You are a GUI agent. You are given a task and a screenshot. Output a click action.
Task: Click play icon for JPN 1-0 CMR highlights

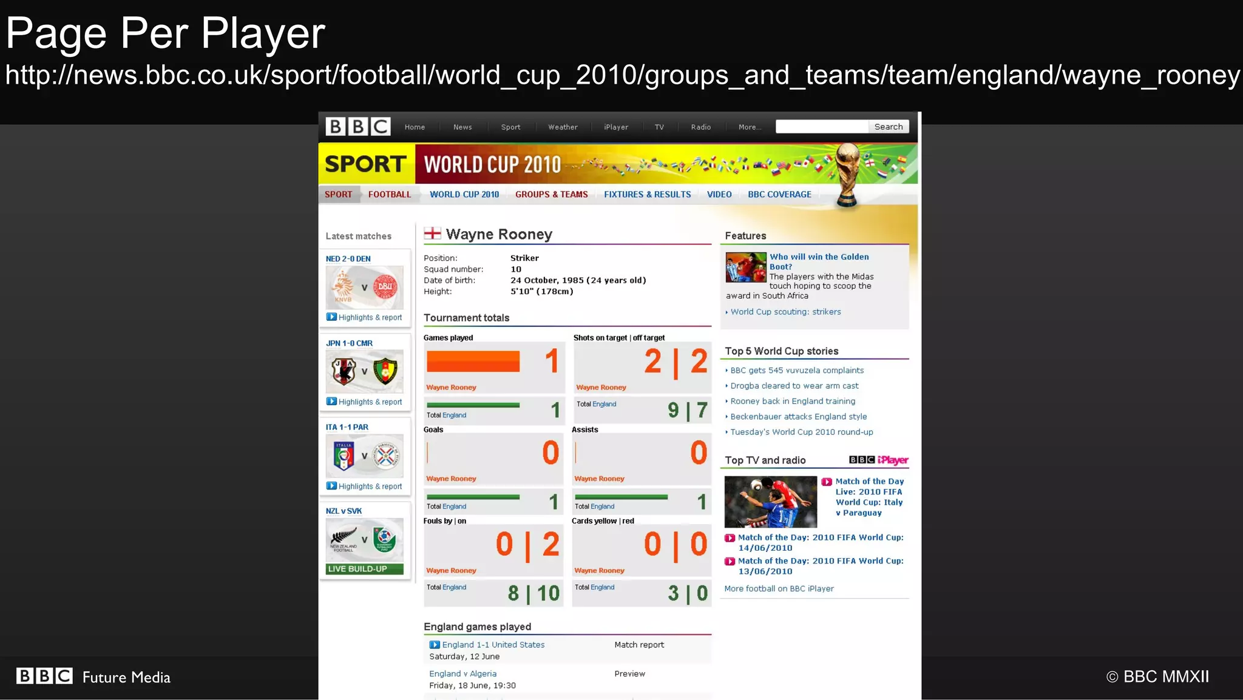pos(331,401)
